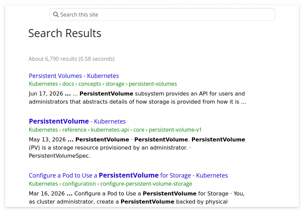Click the core breadcrumb segment
This screenshot has height=212, width=304.
coord(139,130)
